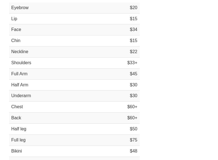This screenshot has width=218, height=160.
Task: Click the Eyebrow service label
Action: tap(20, 7)
